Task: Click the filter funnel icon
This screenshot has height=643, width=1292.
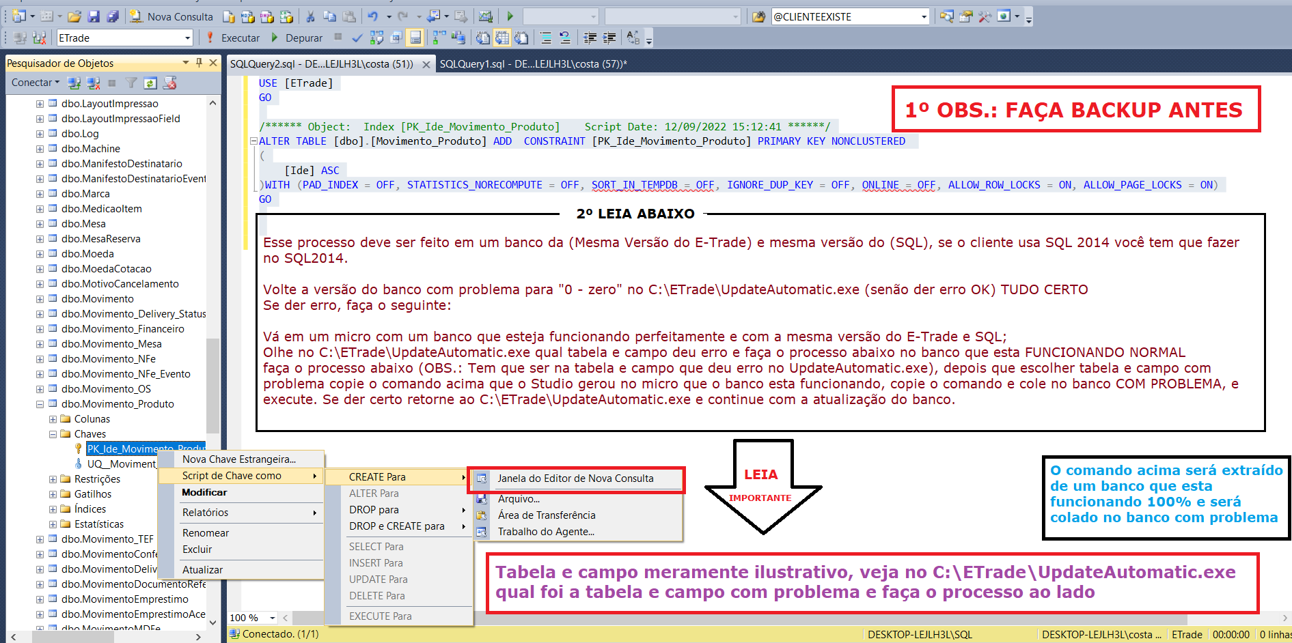Action: [x=131, y=83]
